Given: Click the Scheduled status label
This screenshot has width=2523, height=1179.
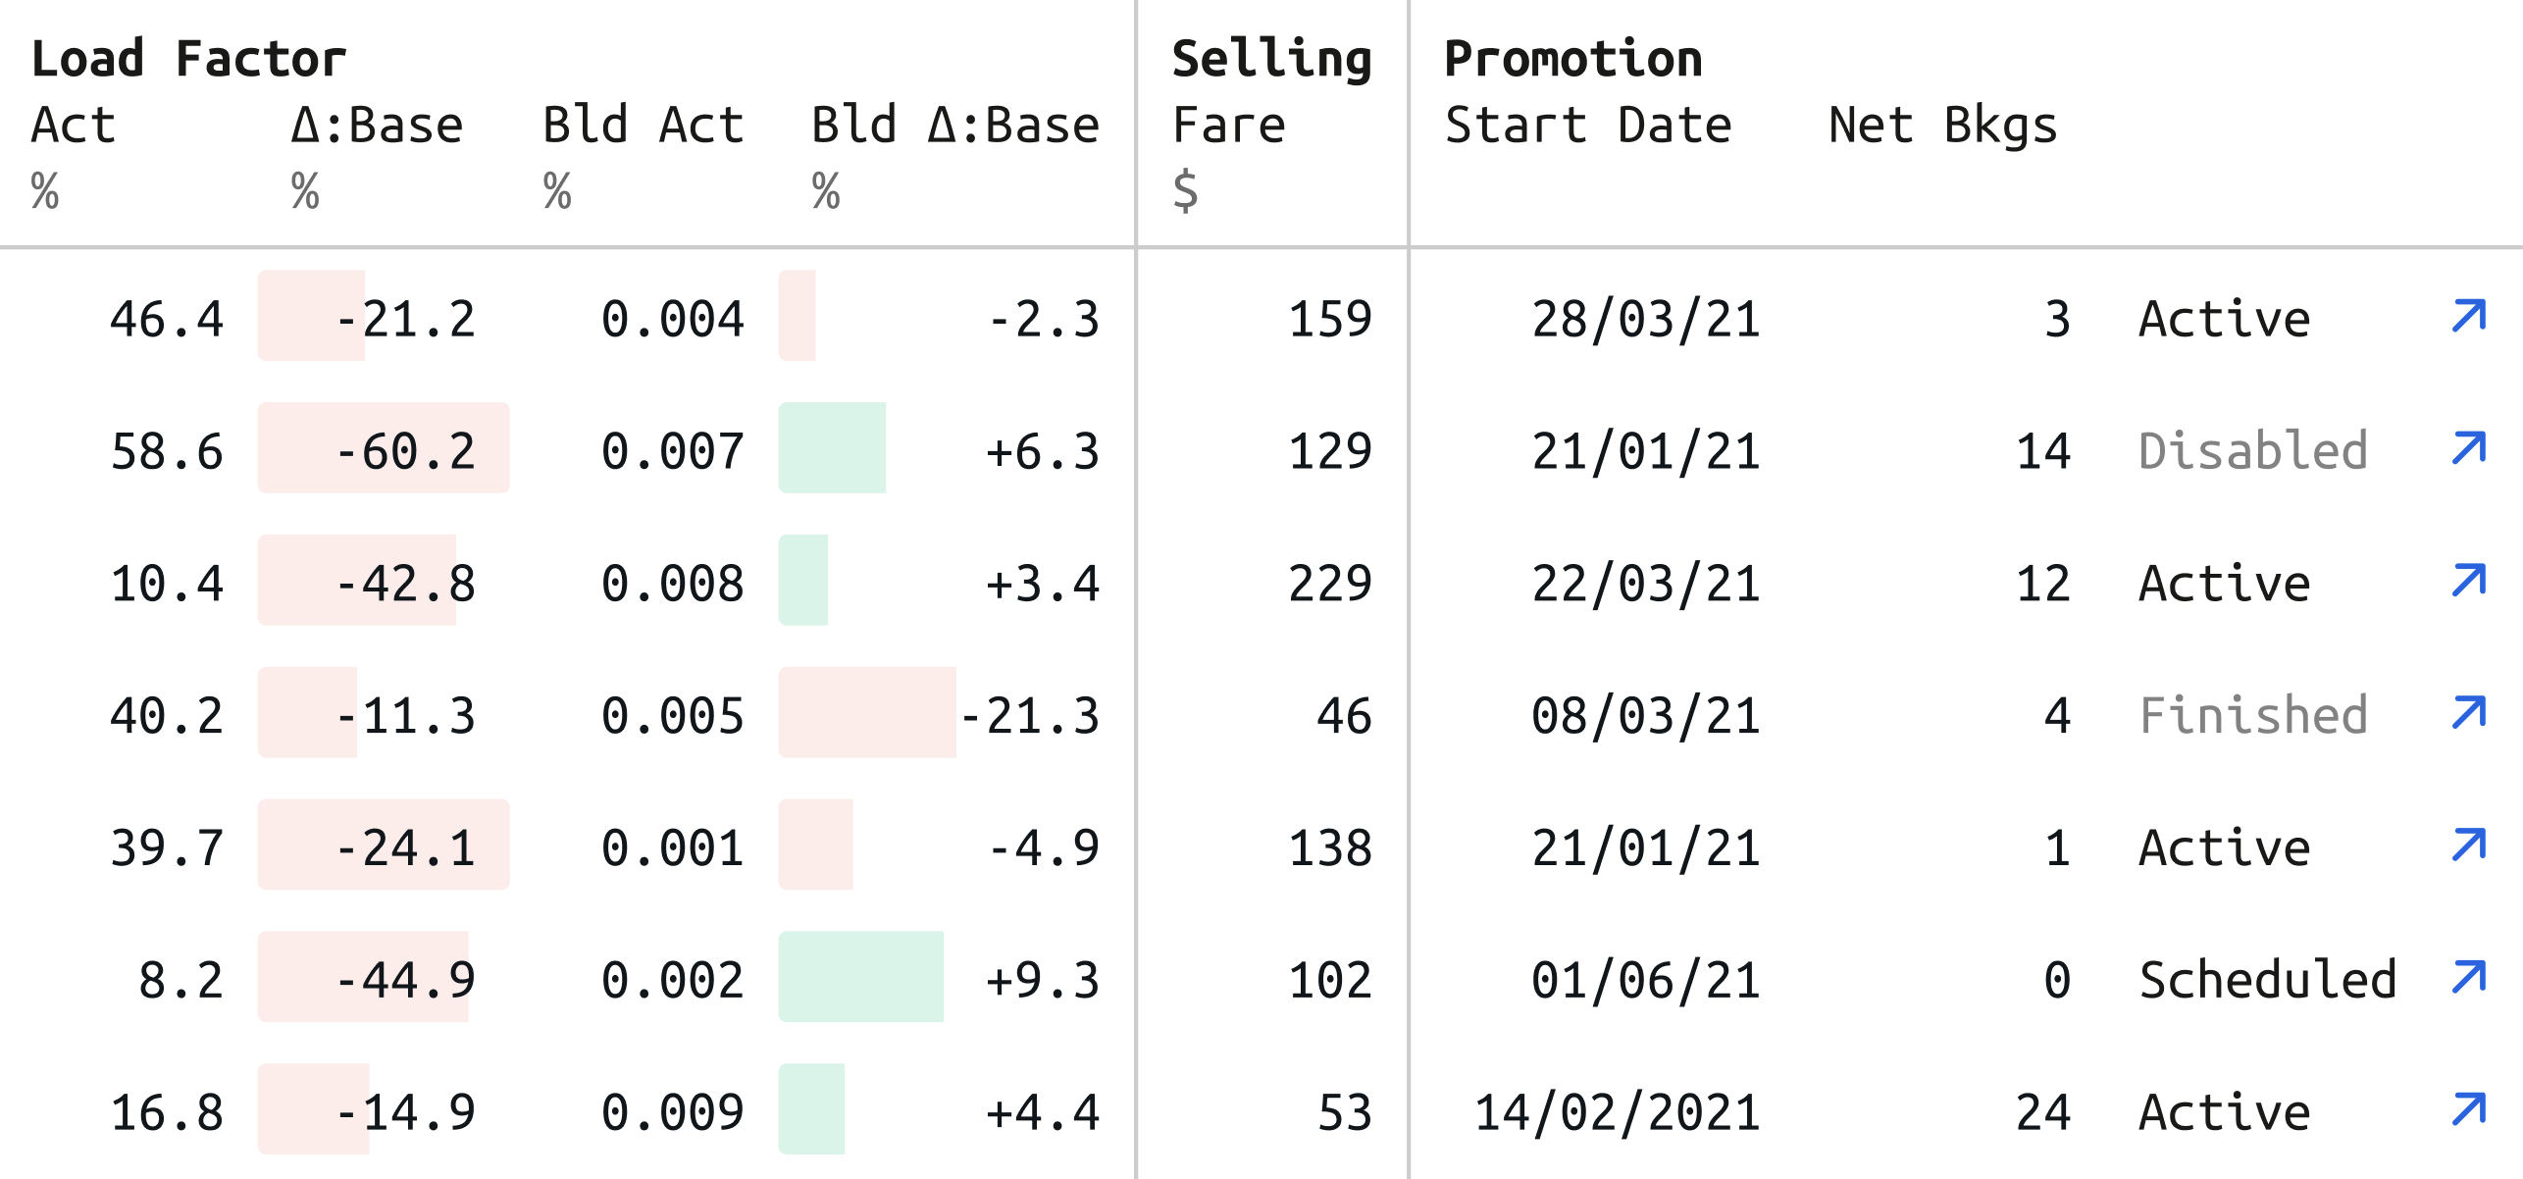Looking at the screenshot, I should tap(2267, 980).
